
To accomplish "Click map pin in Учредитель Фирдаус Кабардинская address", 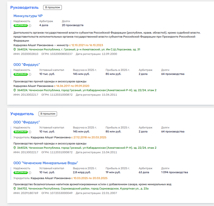I will [x=15, y=148].
